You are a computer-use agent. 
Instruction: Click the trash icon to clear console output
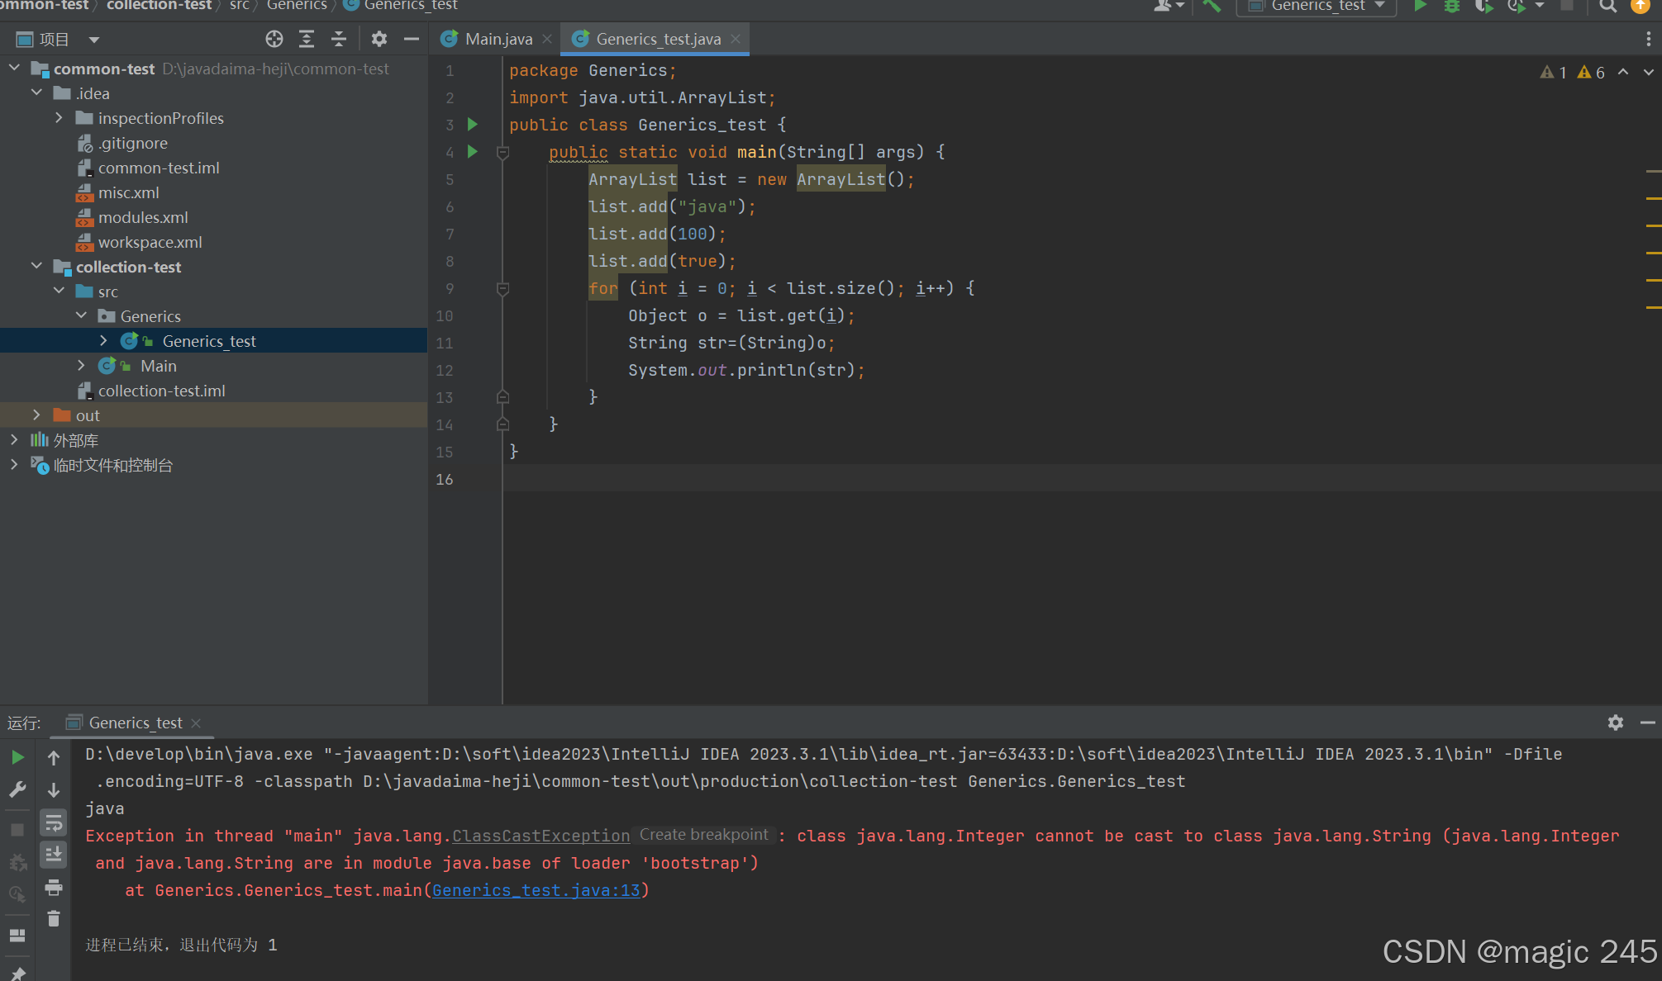point(54,919)
